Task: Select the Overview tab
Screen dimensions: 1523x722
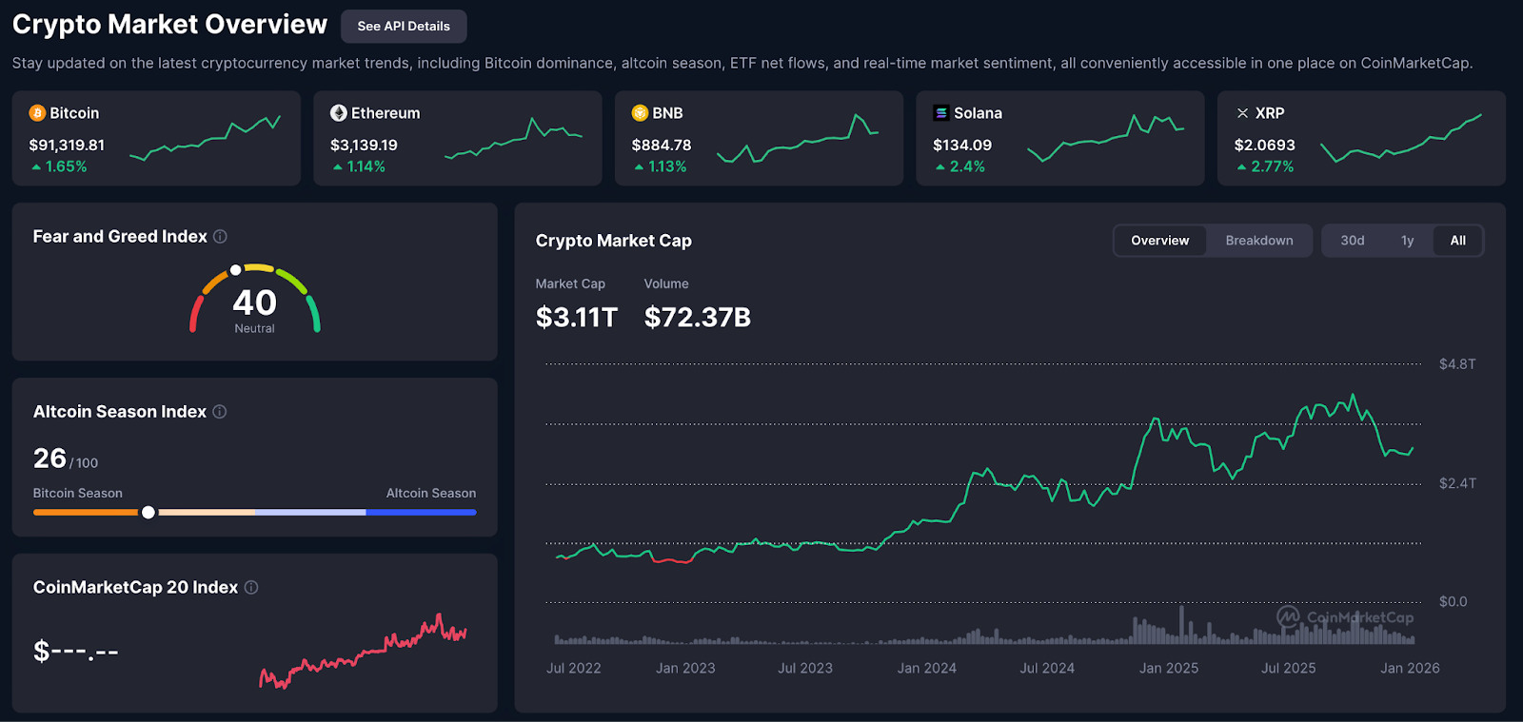Action: pyautogui.click(x=1159, y=241)
